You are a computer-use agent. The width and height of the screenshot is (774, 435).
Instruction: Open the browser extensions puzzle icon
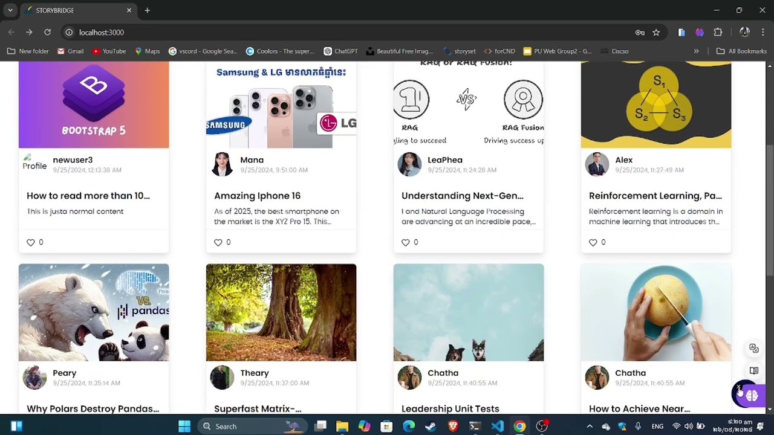pyautogui.click(x=718, y=32)
